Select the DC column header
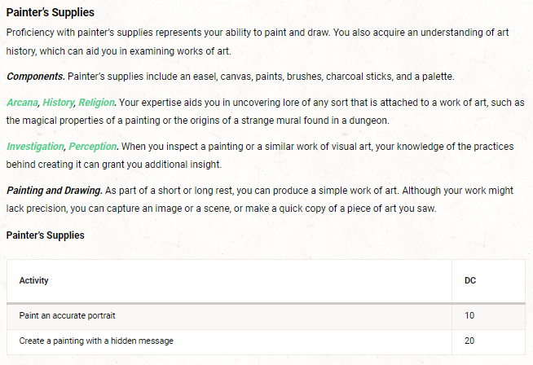 click(x=470, y=280)
